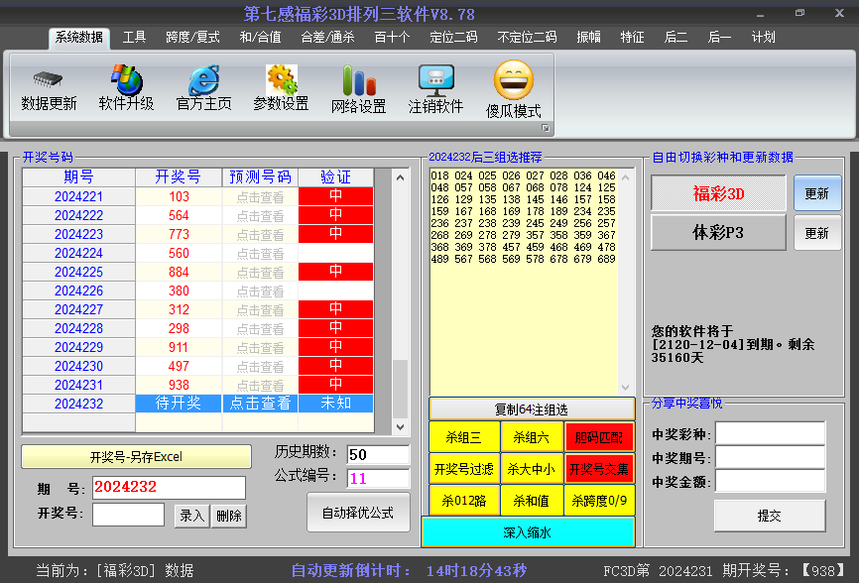Viewport: 859px width, 583px height.
Task: Focus the 开奖号 input field
Action: coord(128,515)
